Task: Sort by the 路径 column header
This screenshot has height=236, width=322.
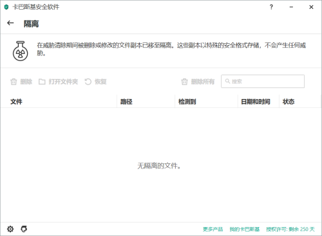Action: point(126,102)
